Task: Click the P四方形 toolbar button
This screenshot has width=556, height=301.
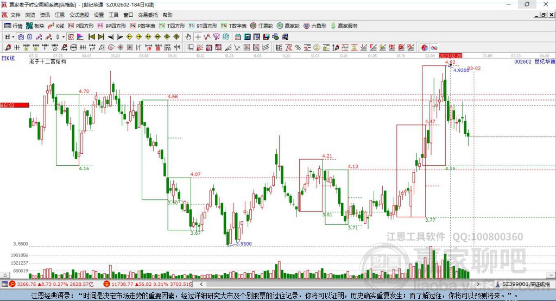Action: [x=81, y=26]
